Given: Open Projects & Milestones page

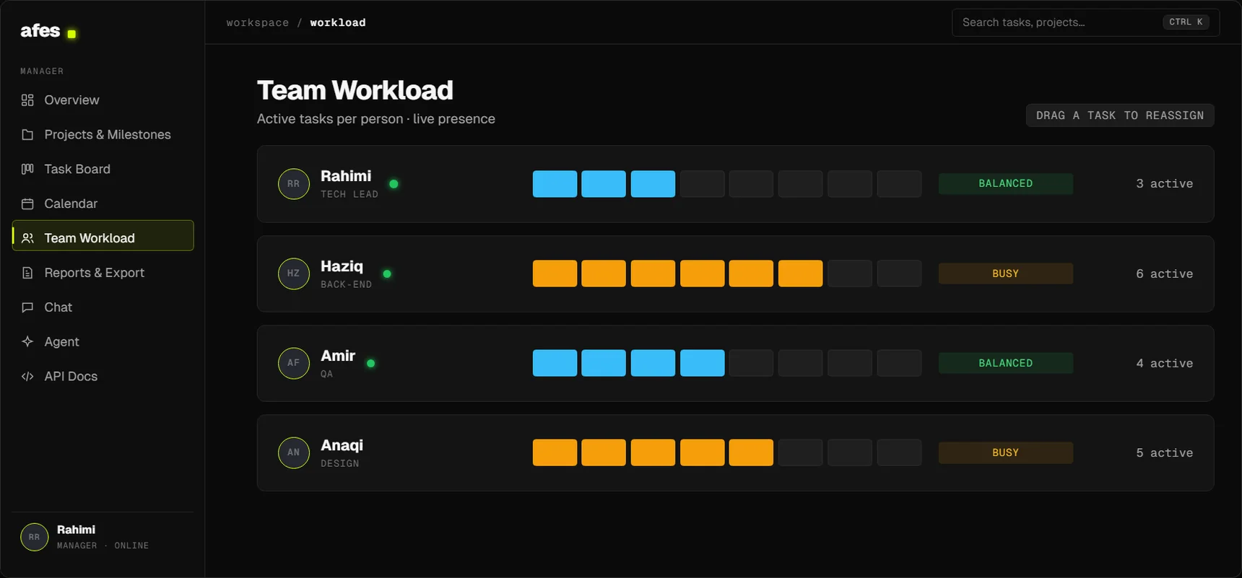Looking at the screenshot, I should pos(103,135).
